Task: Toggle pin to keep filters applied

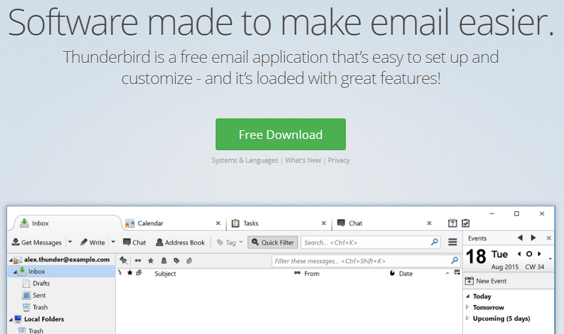Action: (x=123, y=260)
